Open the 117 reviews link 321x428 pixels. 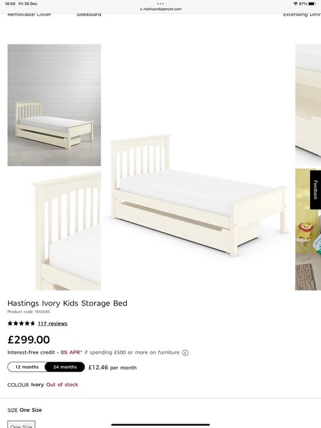click(x=53, y=324)
